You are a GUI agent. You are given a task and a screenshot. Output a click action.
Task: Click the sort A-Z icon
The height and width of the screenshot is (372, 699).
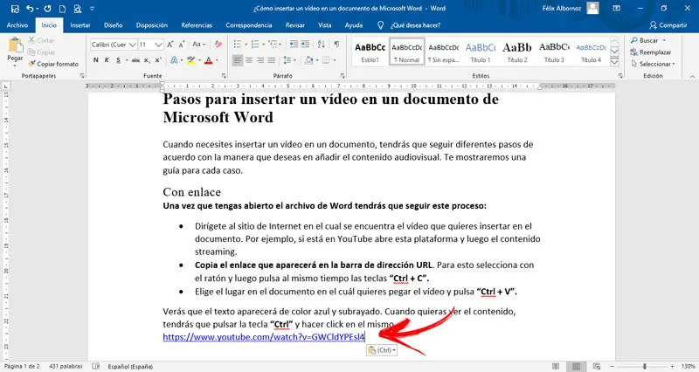322,45
